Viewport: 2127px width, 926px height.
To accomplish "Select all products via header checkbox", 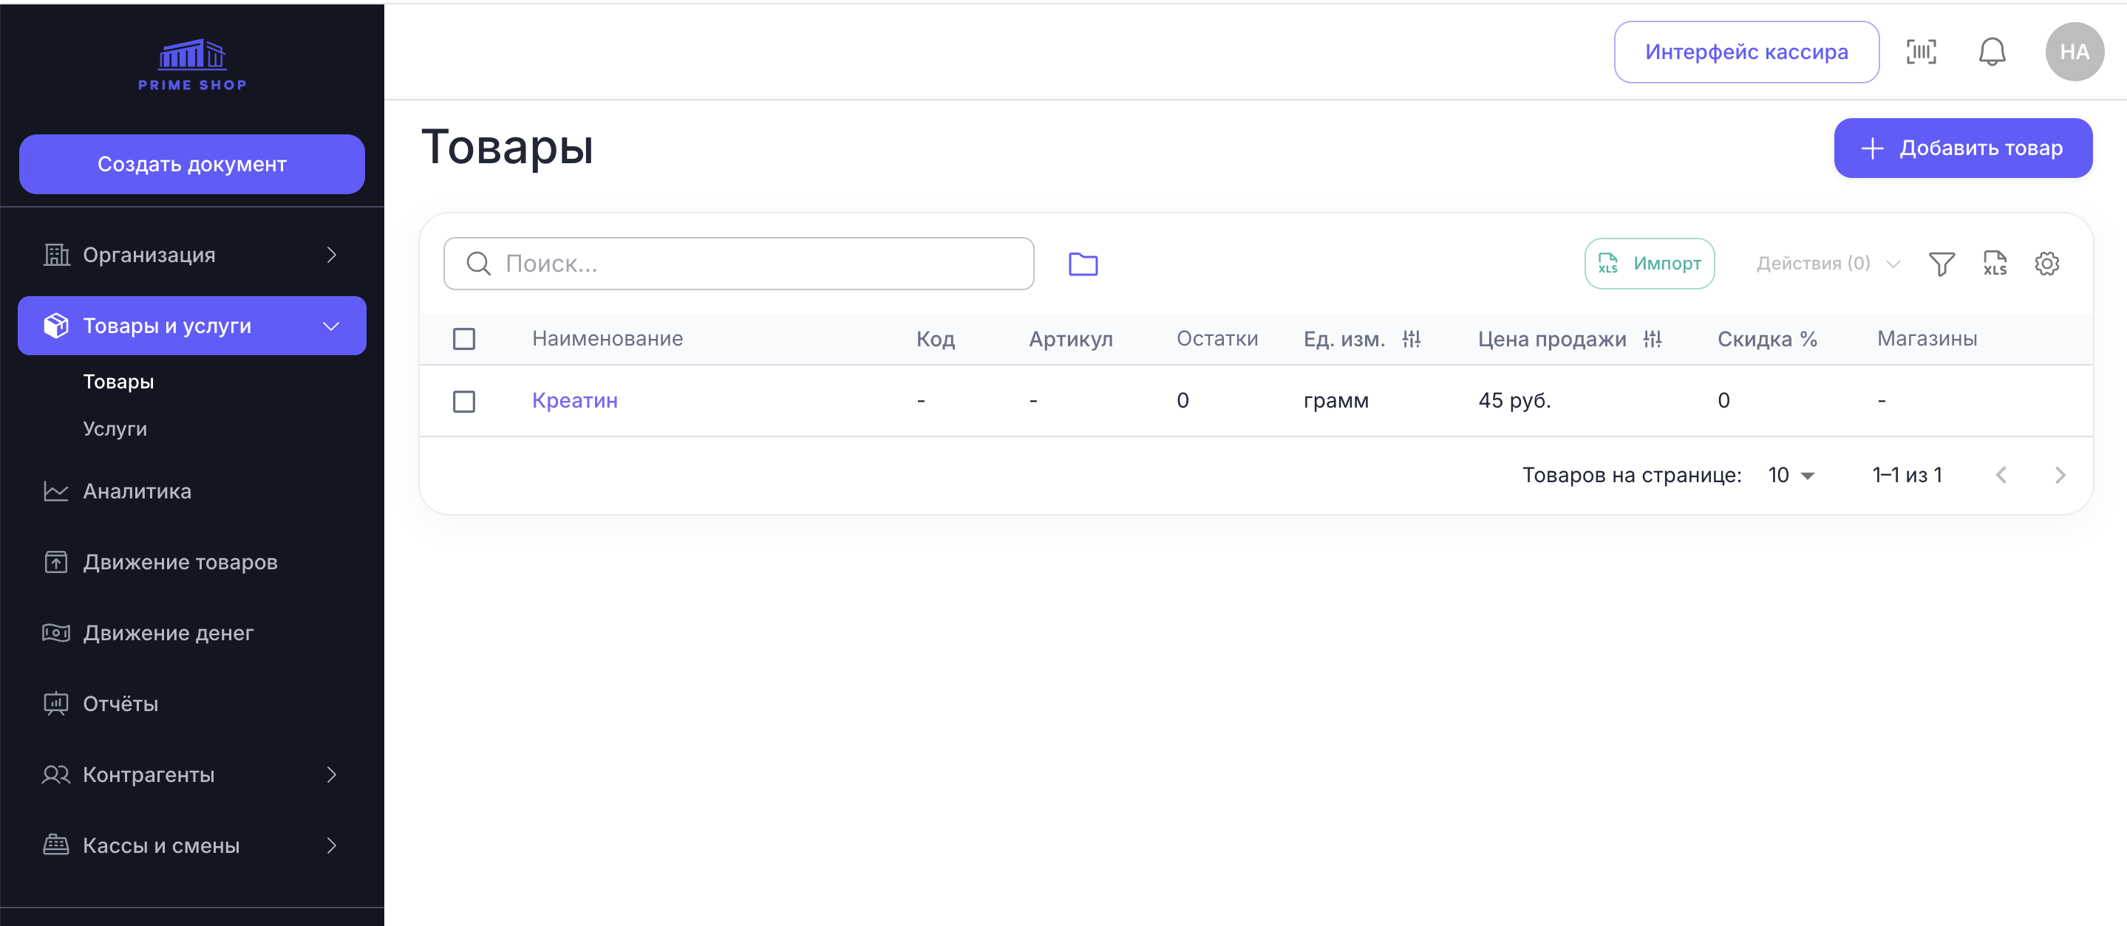I will (464, 338).
